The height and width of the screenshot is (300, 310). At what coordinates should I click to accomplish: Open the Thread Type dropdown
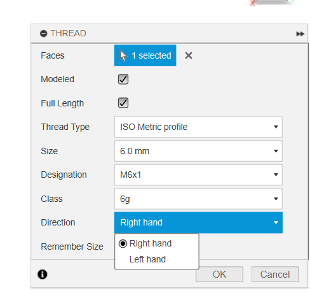coord(198,127)
